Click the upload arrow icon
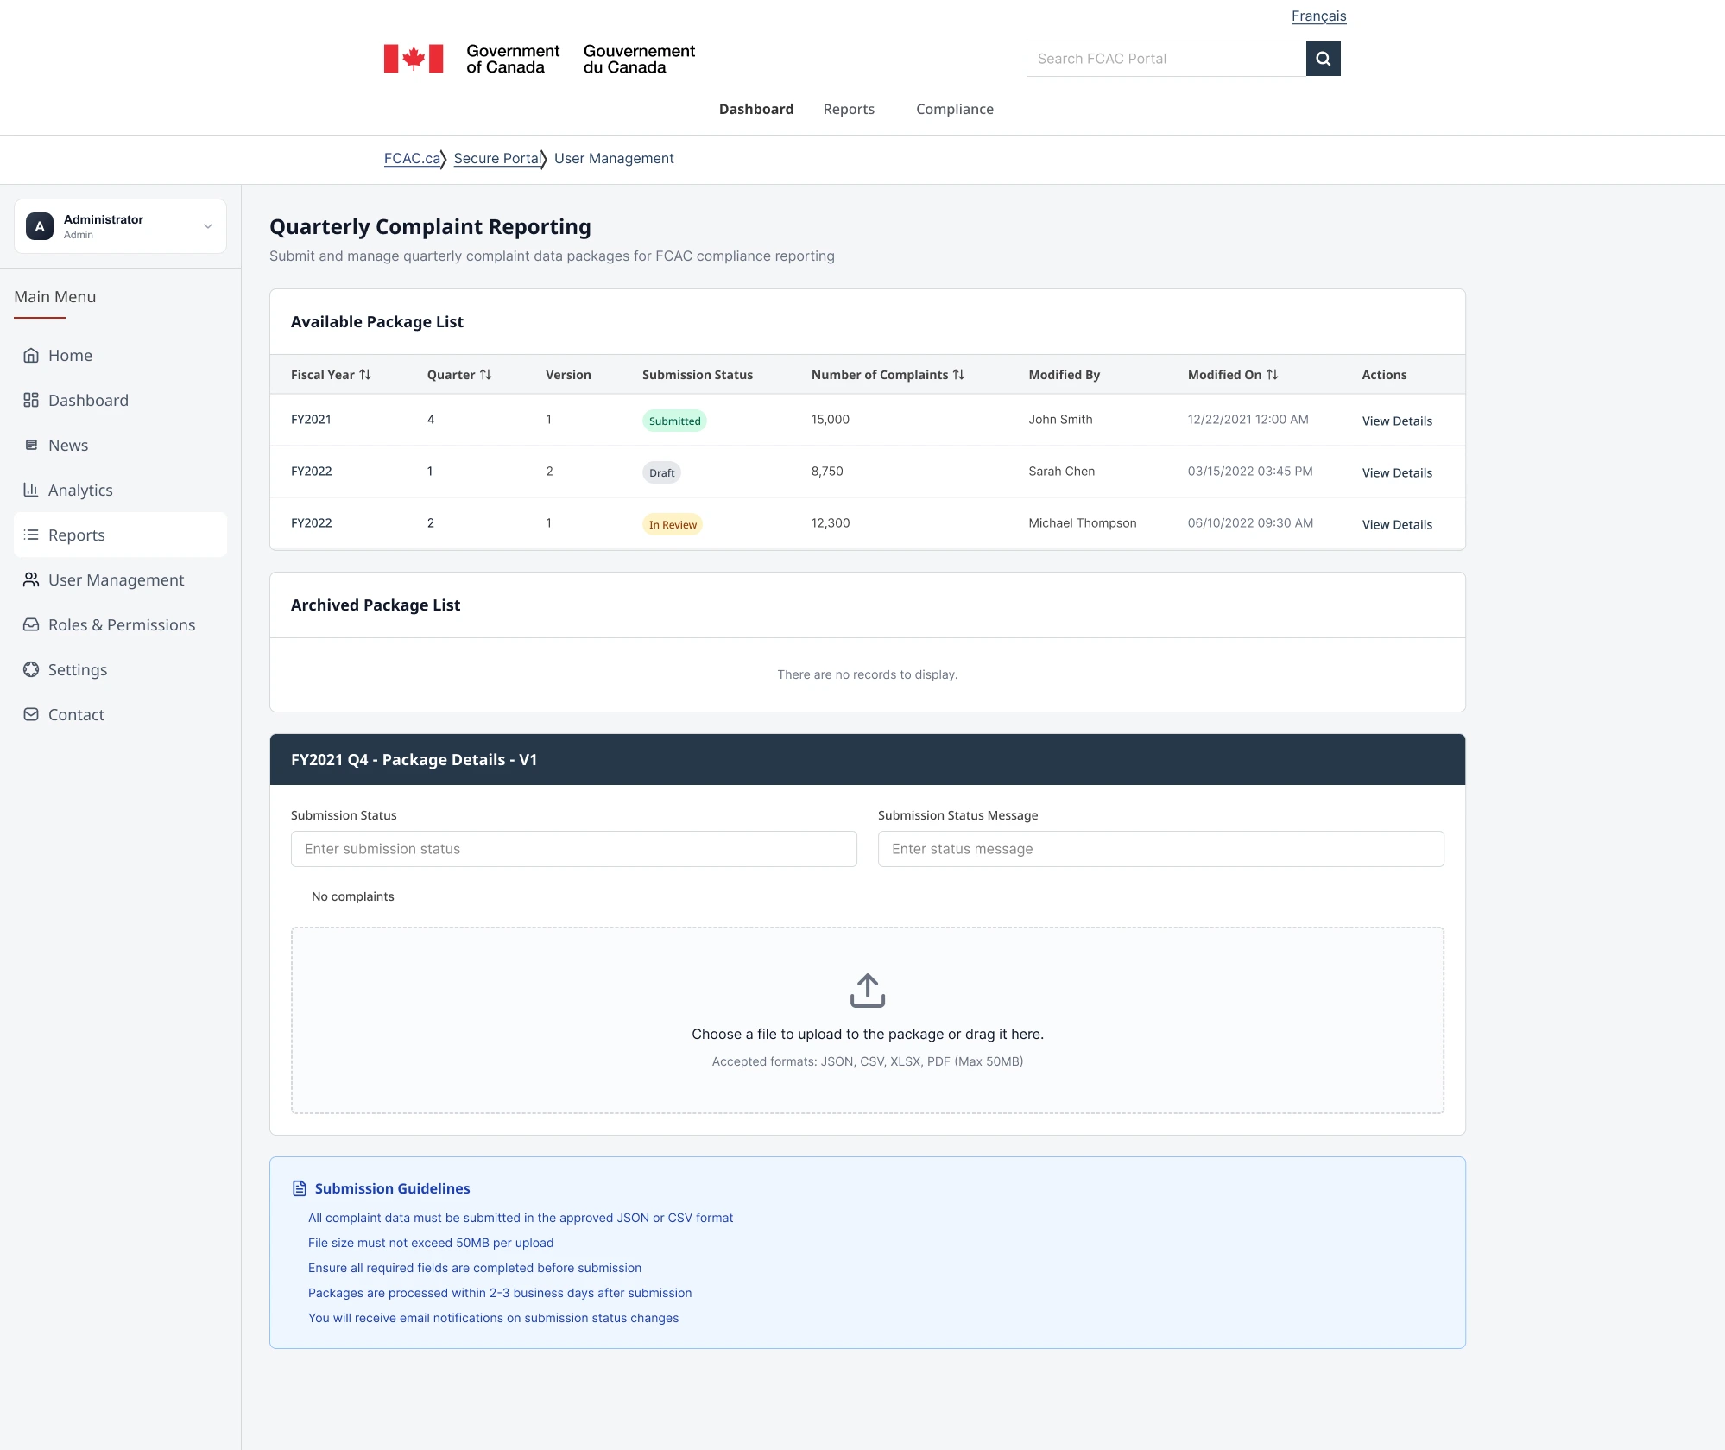The width and height of the screenshot is (1725, 1450). (868, 991)
